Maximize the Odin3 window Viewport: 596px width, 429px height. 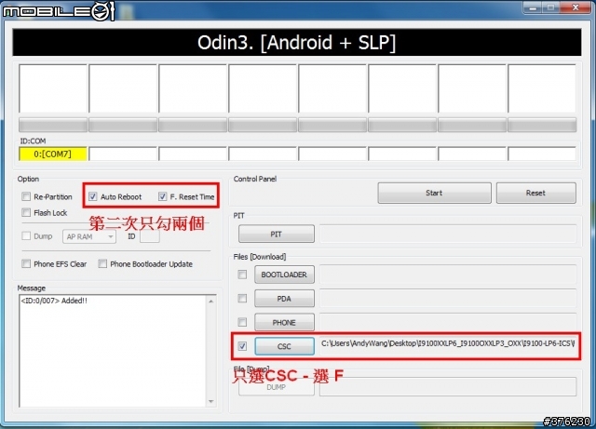[550, 7]
